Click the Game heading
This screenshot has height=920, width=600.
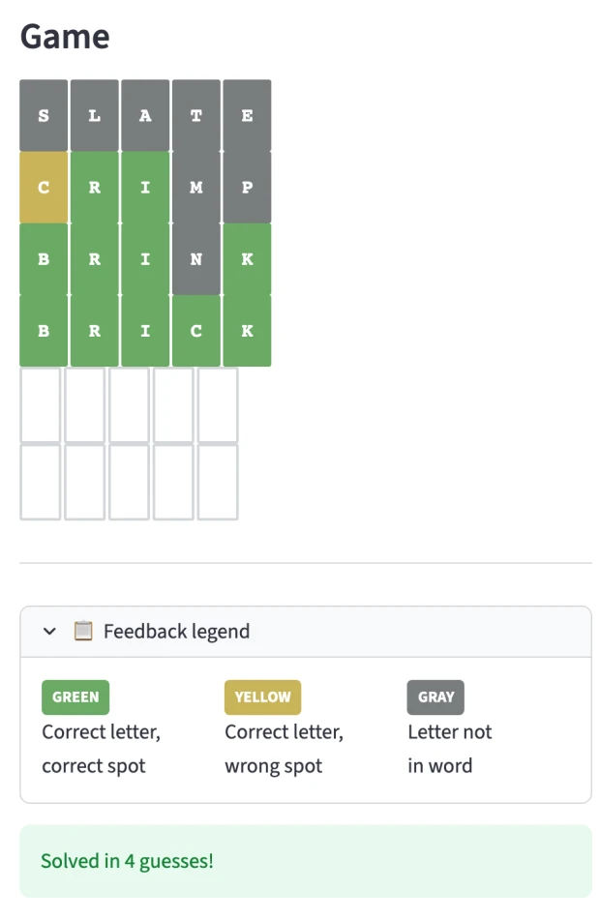pyautogui.click(x=65, y=37)
